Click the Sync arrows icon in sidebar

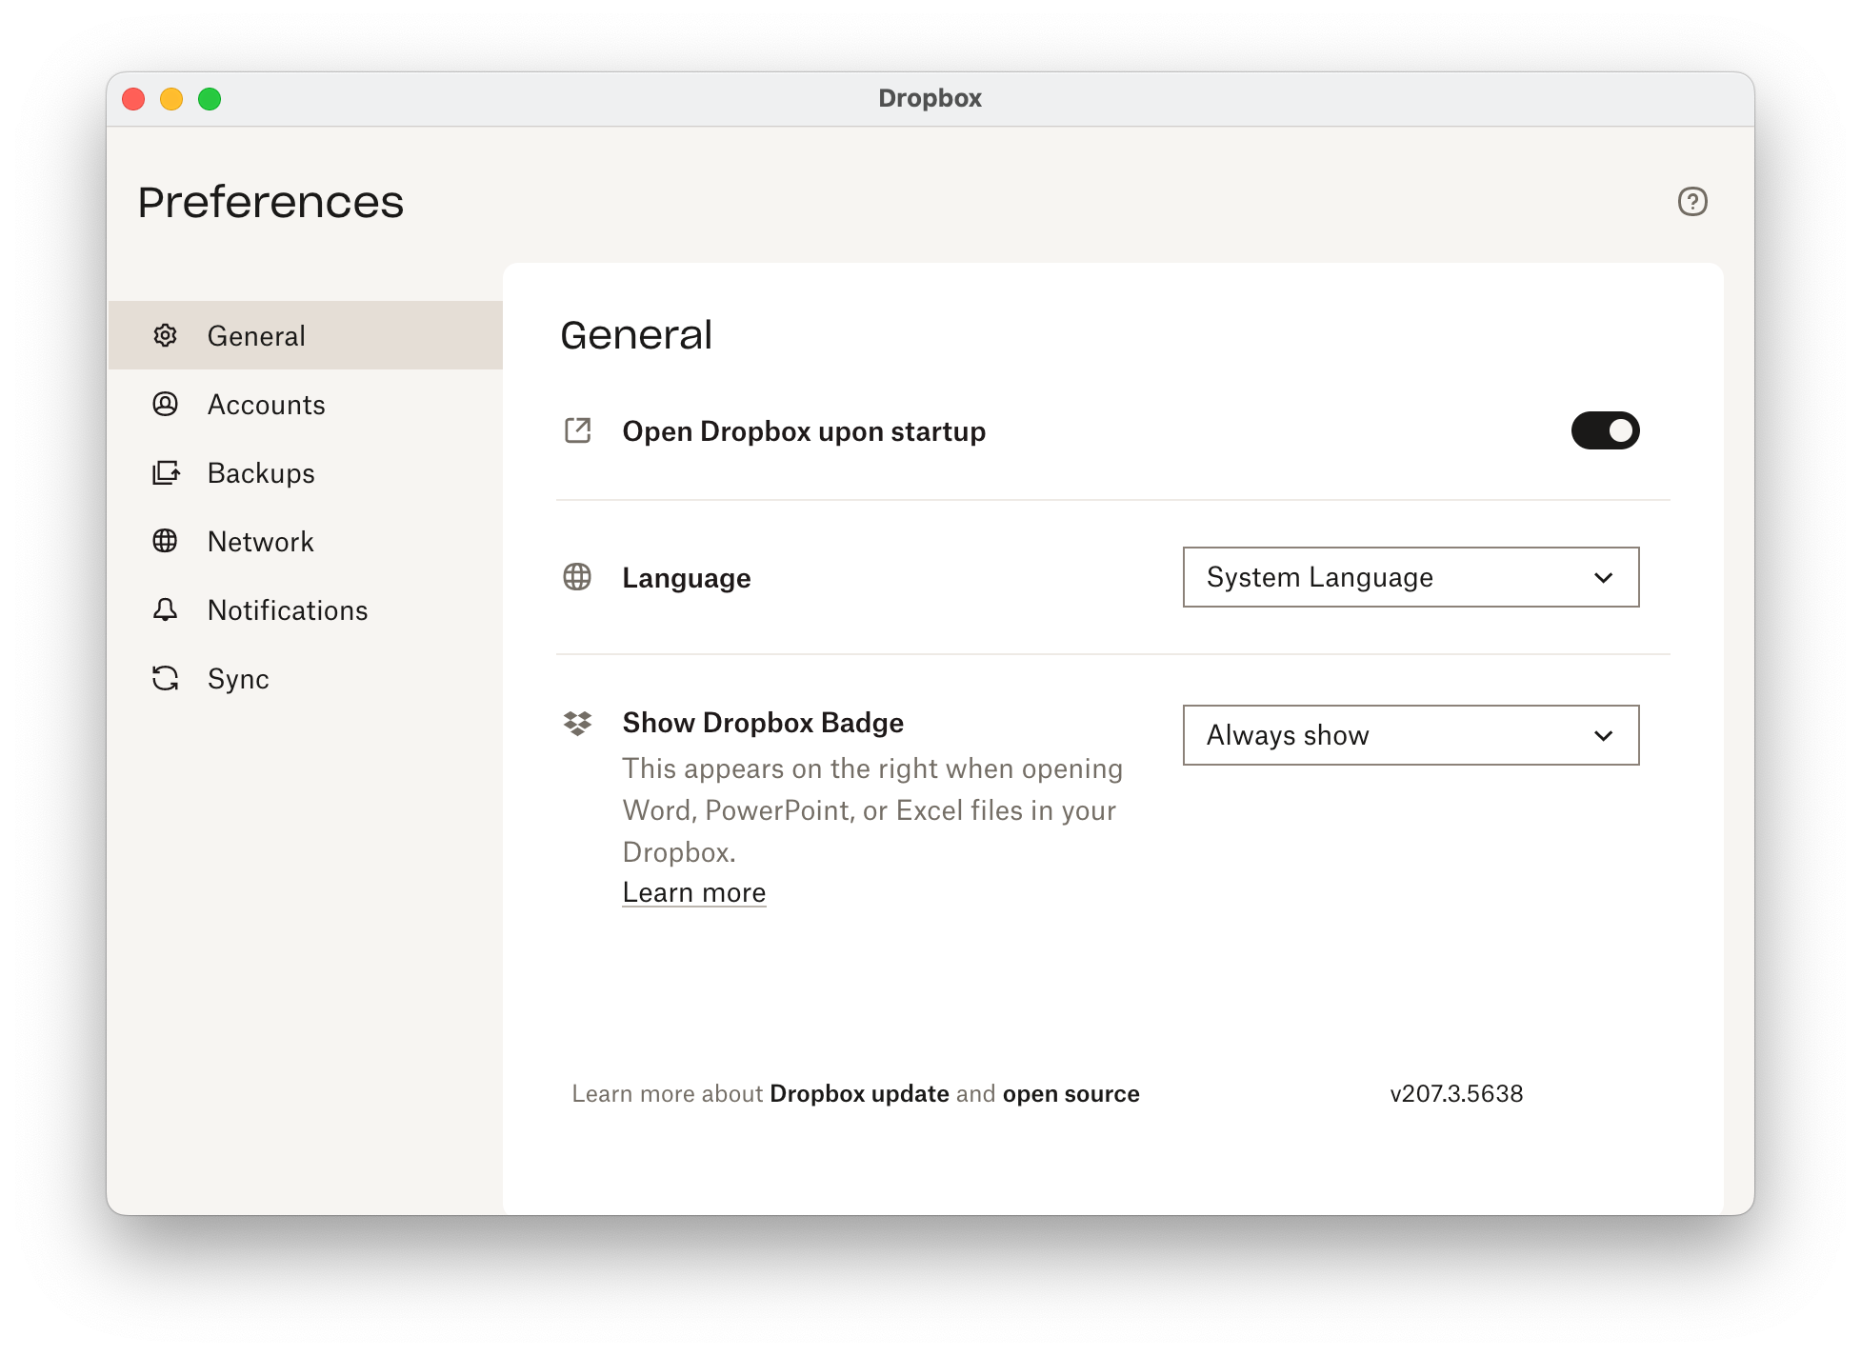point(166,678)
